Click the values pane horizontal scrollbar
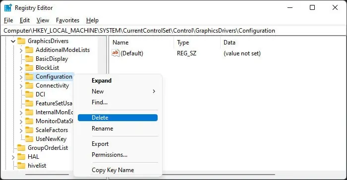 (218, 175)
